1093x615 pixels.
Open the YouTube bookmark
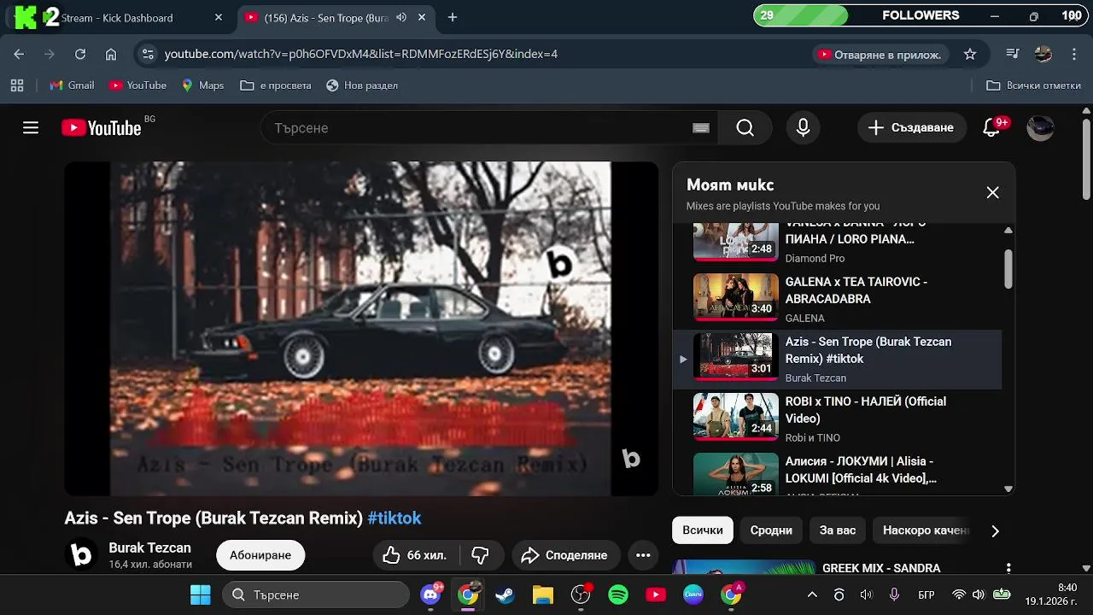pos(137,85)
